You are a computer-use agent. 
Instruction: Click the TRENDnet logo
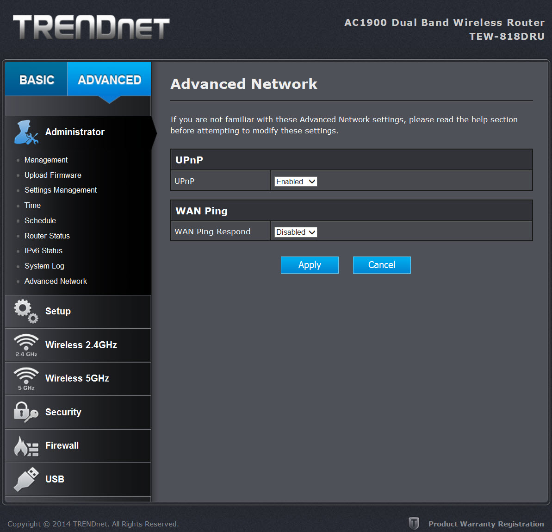coord(91,27)
